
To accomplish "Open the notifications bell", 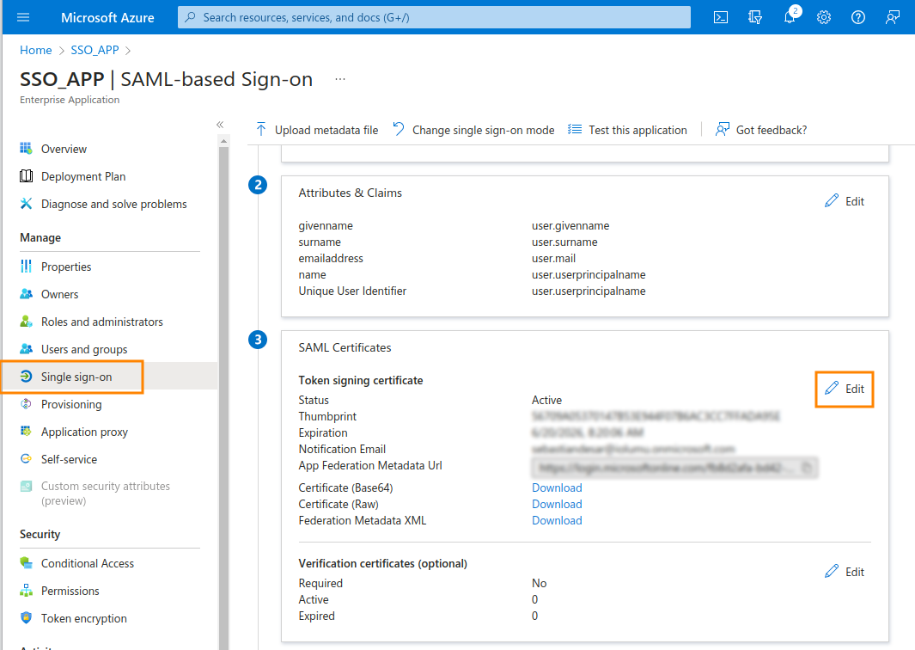I will click(x=790, y=17).
